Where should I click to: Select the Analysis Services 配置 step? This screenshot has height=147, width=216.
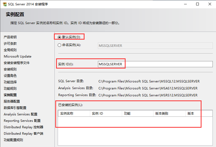20,114
